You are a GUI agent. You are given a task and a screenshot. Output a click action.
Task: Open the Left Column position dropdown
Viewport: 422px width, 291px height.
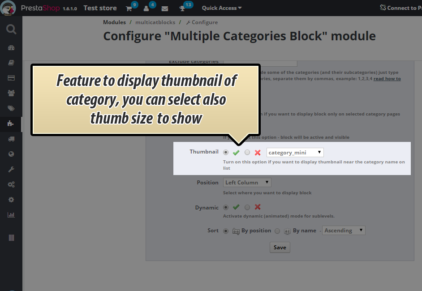click(247, 183)
